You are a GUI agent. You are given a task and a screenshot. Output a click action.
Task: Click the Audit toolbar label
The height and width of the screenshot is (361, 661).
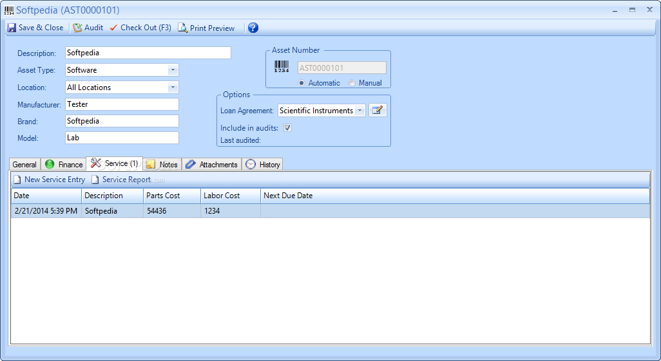93,28
